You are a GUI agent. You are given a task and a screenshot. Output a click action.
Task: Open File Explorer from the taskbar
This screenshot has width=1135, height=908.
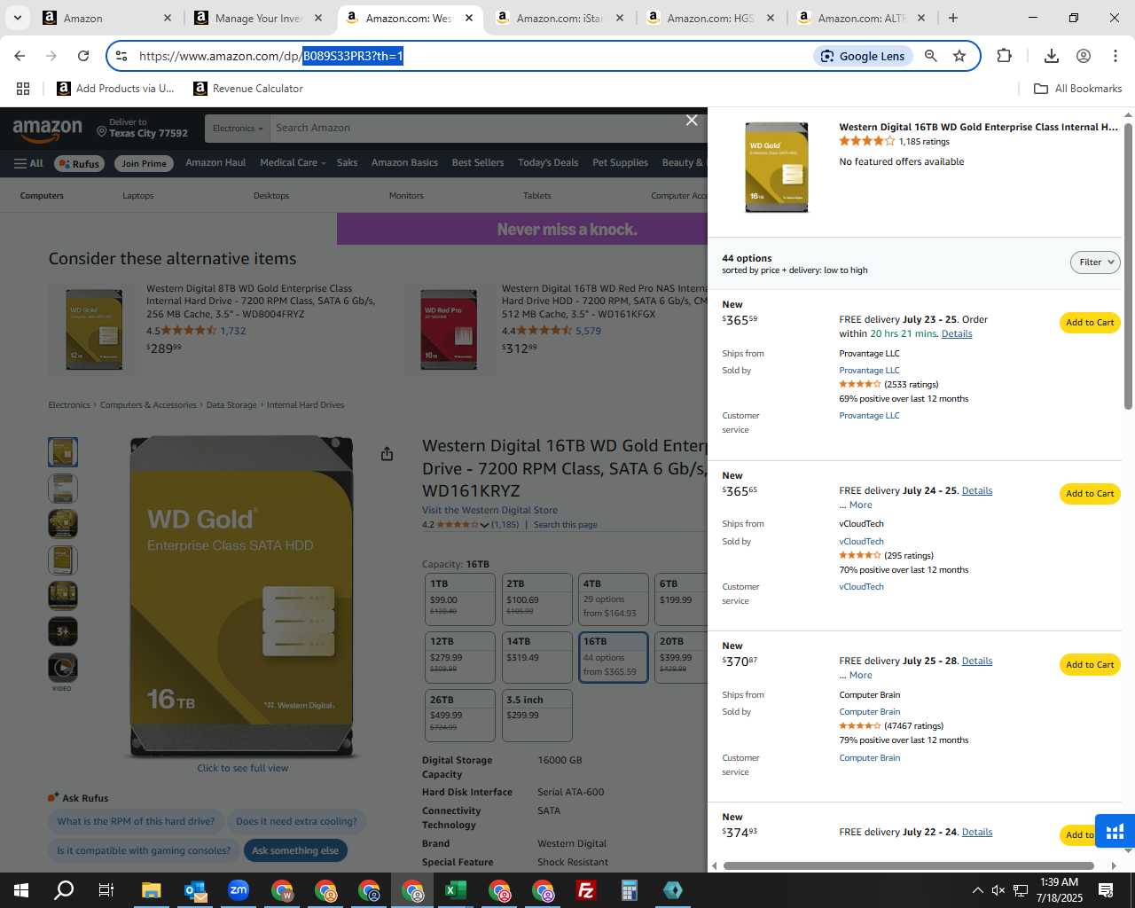click(151, 890)
